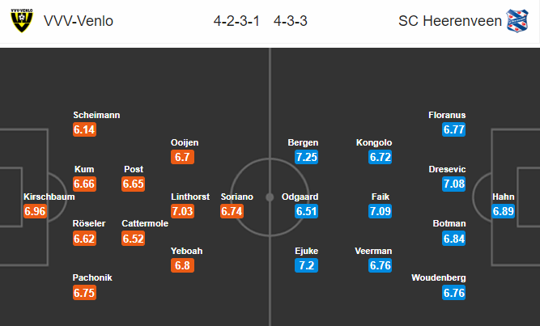The height and width of the screenshot is (326, 540).
Task: Click Hahn's 6.89 goalkeeper rating
Action: click(x=503, y=211)
